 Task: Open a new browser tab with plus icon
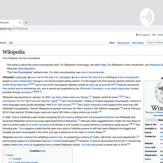pyautogui.click(x=26, y=22)
